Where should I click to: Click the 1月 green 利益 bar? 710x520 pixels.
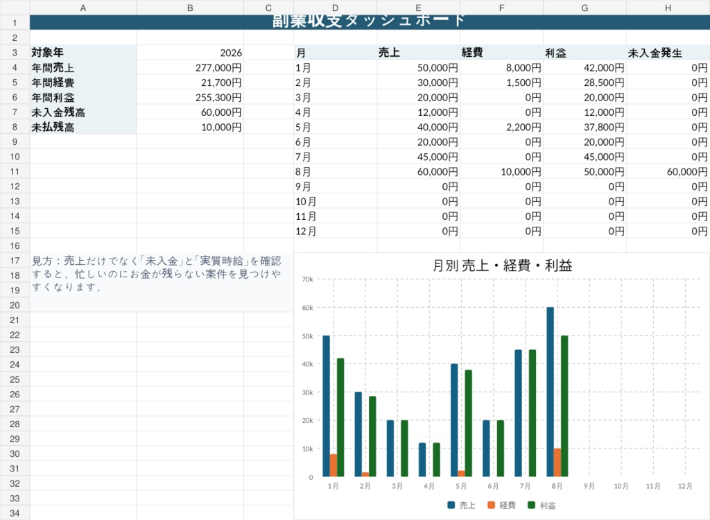pyautogui.click(x=340, y=417)
